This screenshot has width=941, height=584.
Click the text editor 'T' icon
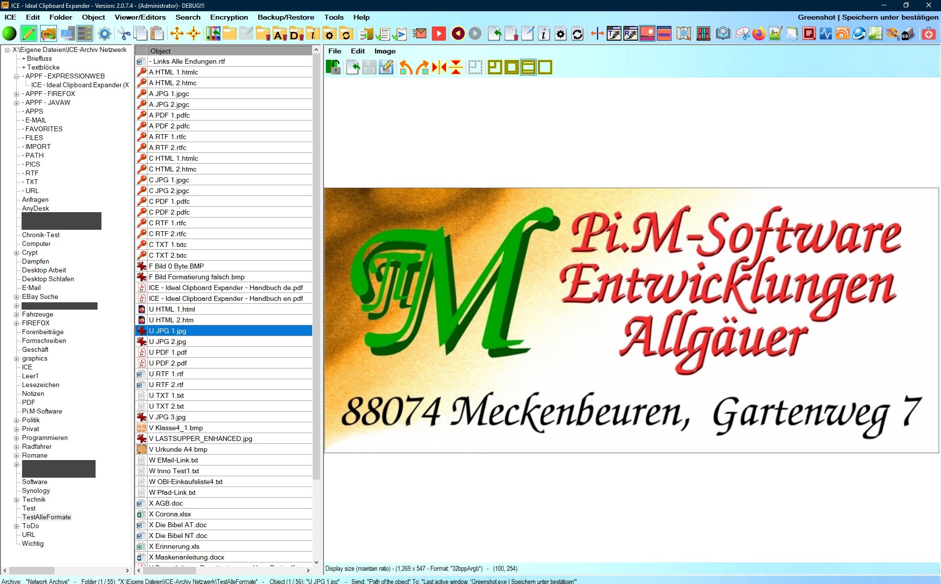(x=614, y=34)
